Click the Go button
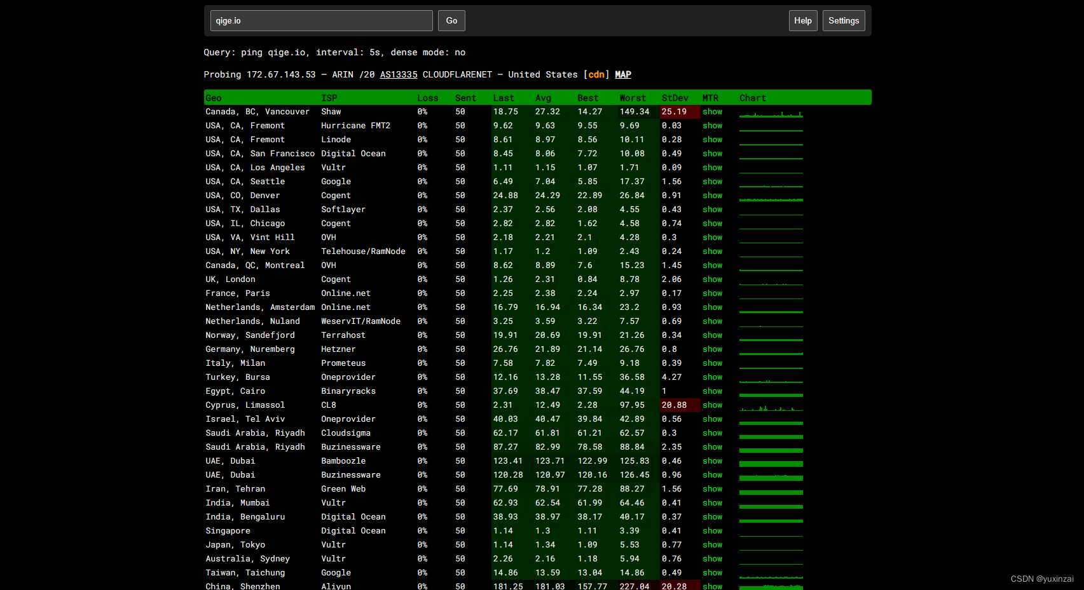 coord(451,21)
